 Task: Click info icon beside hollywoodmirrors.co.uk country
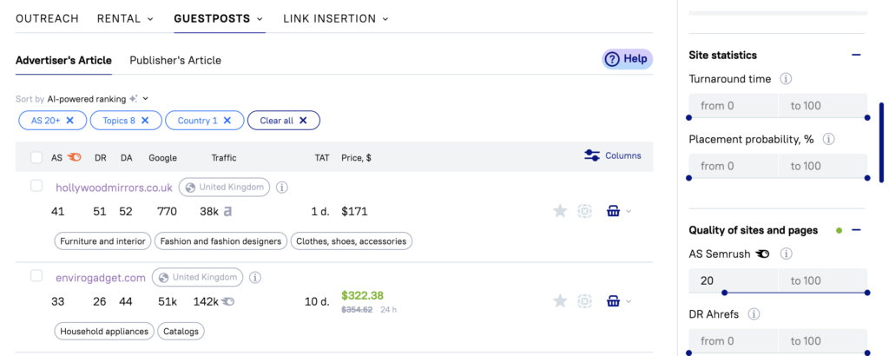point(282,187)
